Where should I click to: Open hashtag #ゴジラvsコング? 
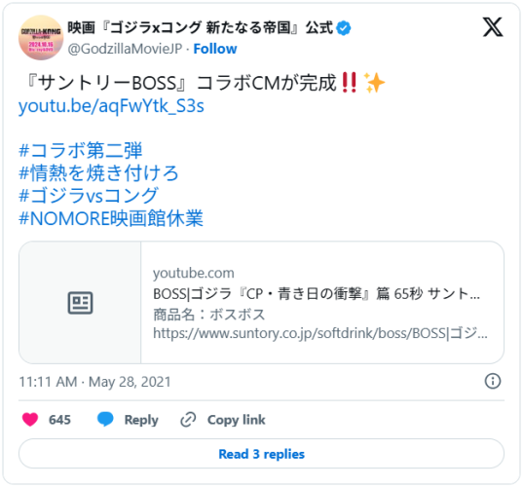click(89, 196)
